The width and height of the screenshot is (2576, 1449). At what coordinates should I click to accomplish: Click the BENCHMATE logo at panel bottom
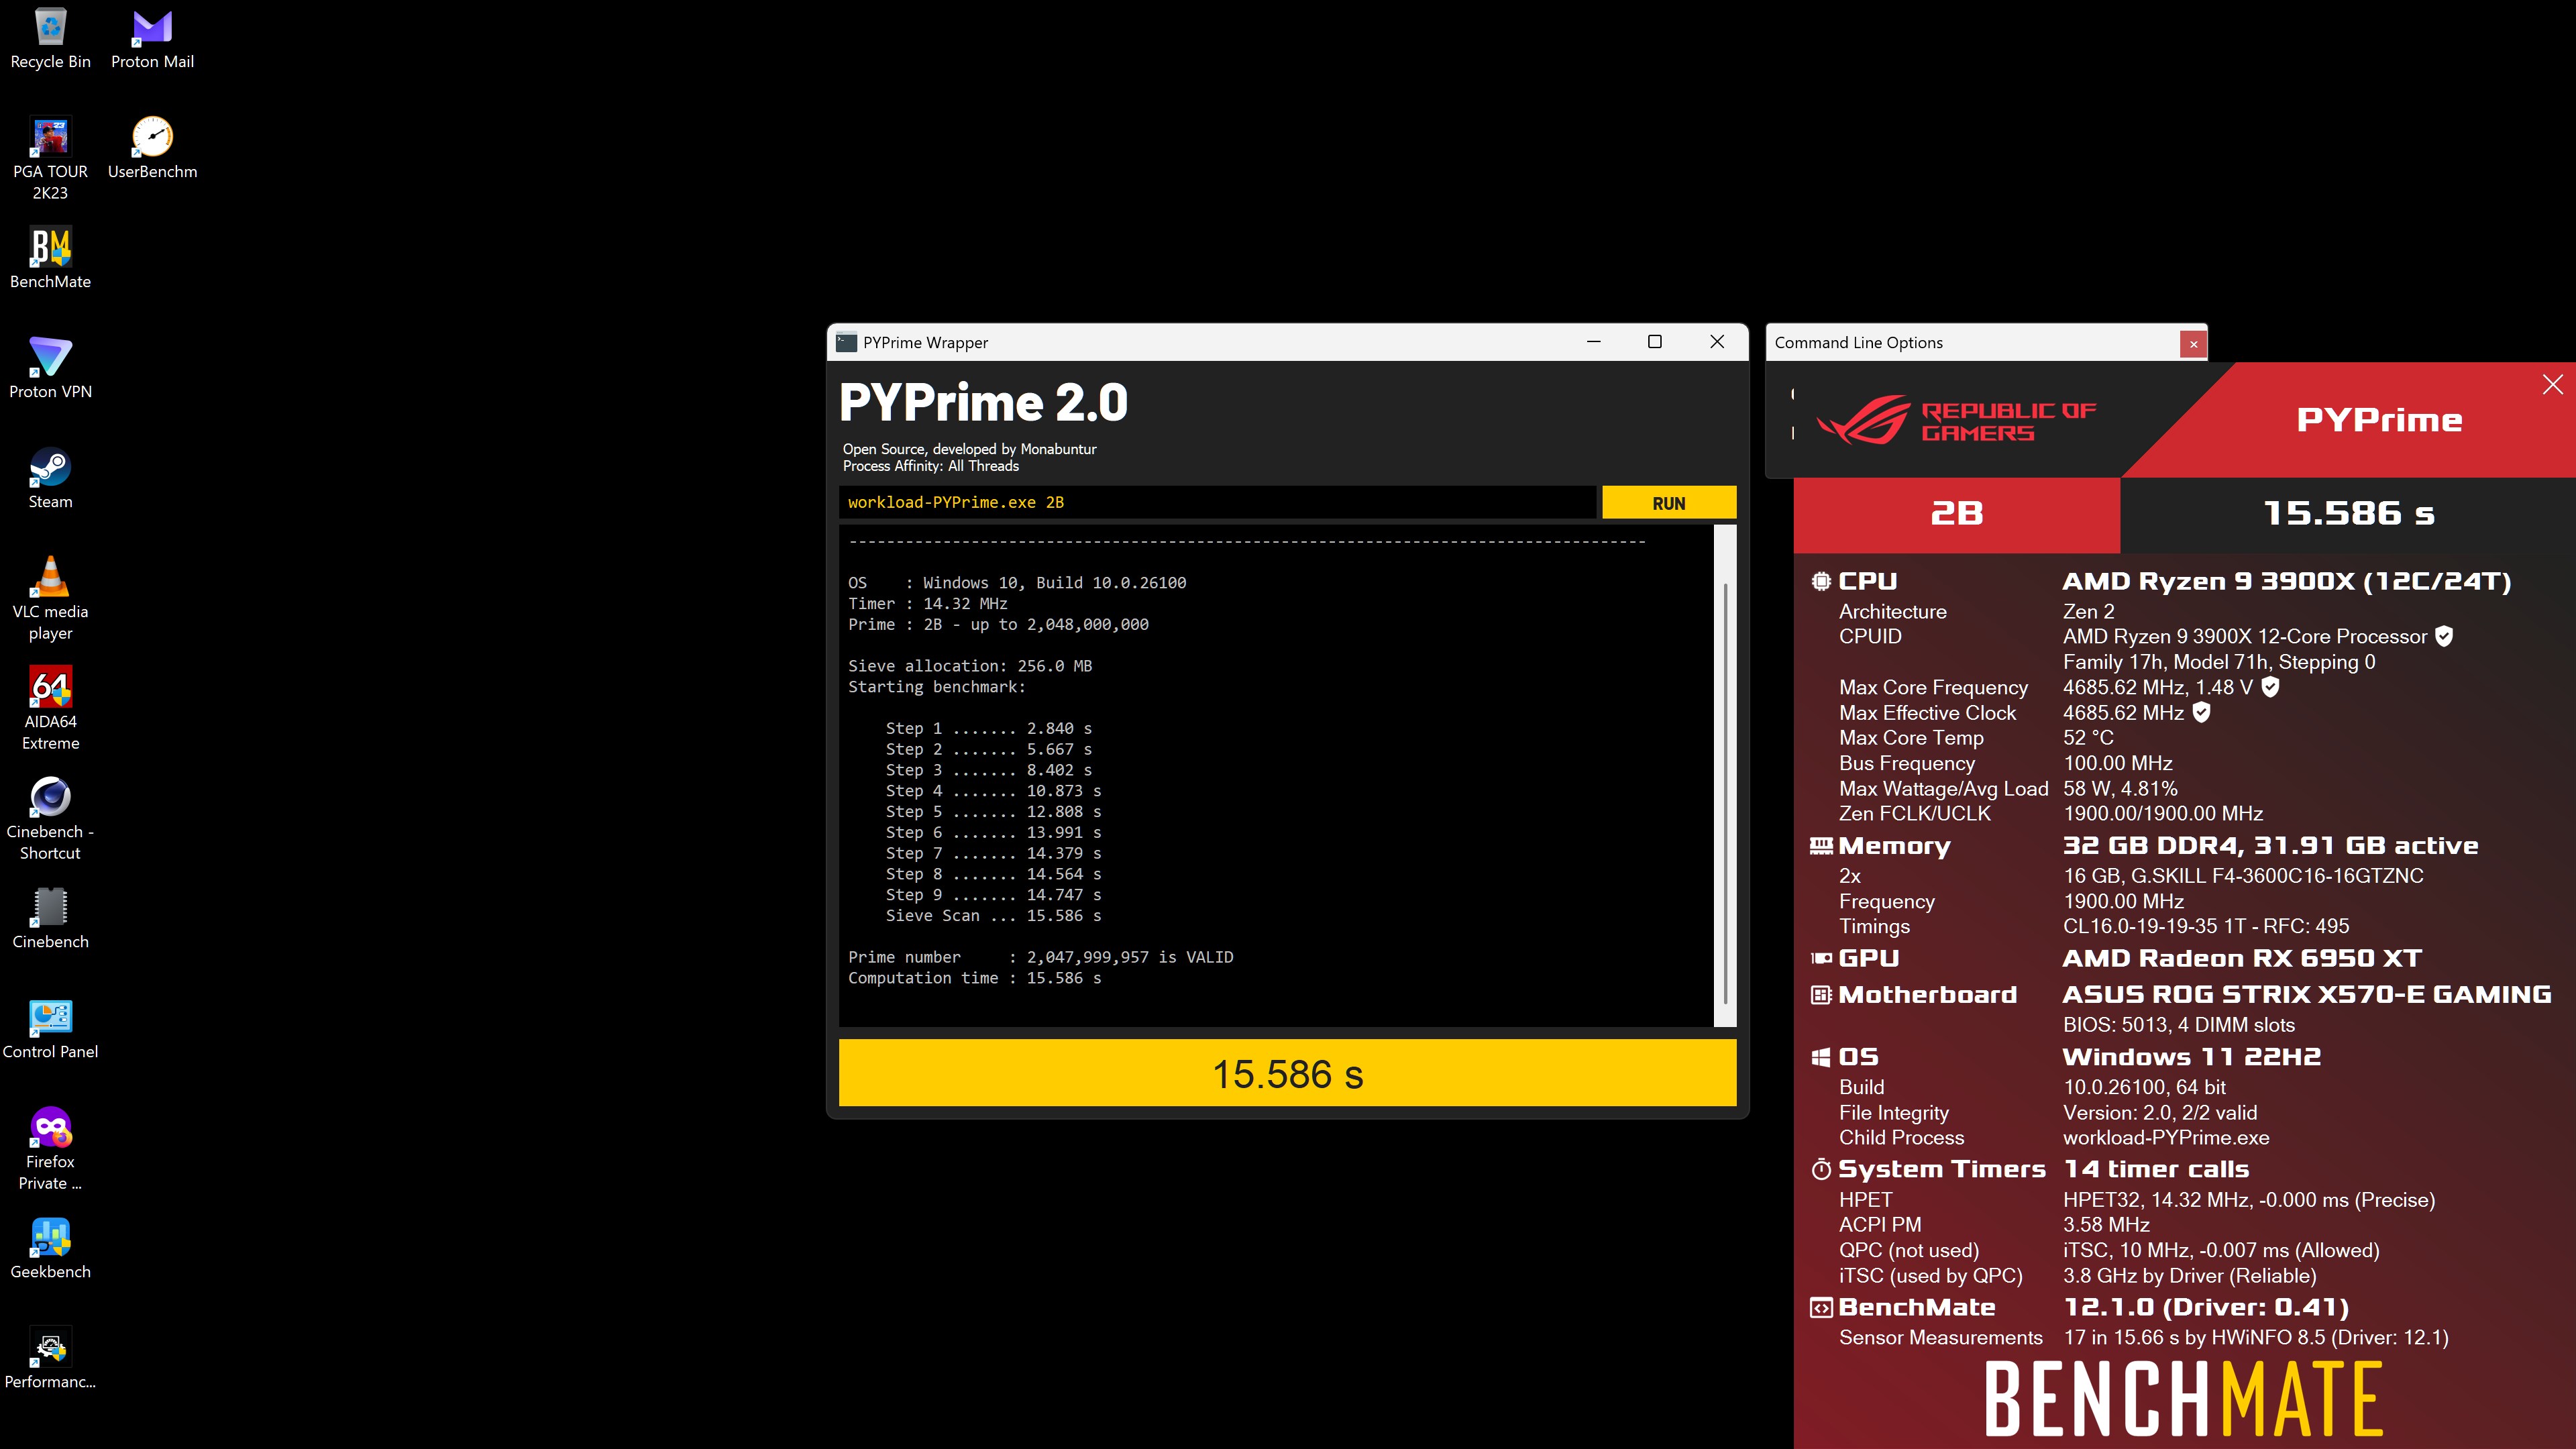(x=2183, y=1399)
